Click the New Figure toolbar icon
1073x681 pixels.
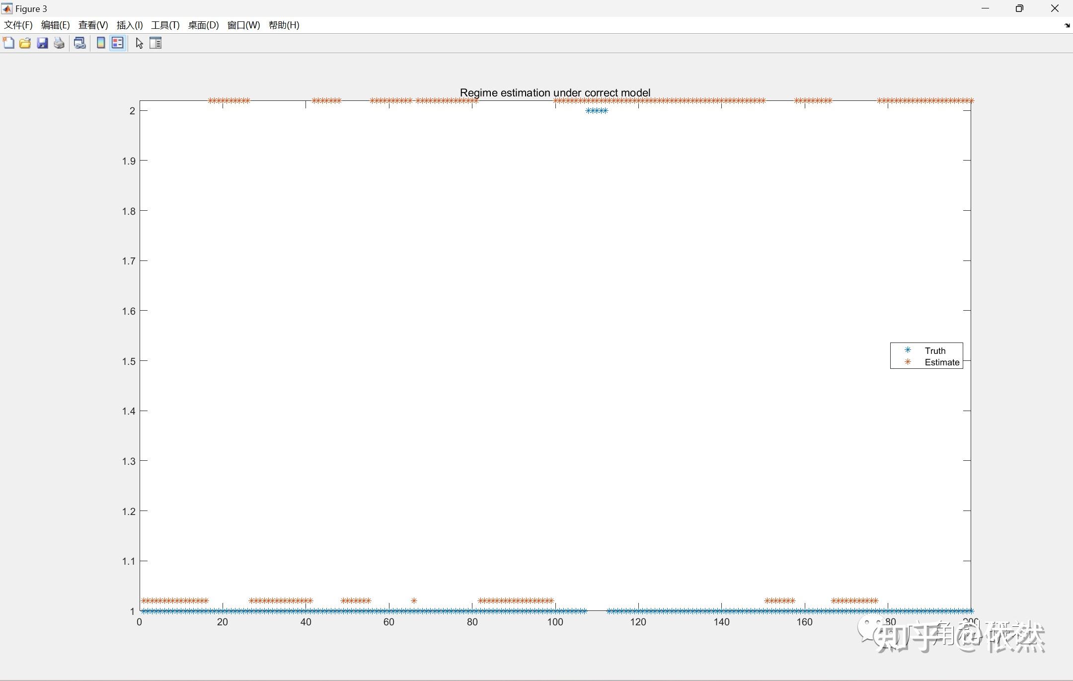pos(8,43)
